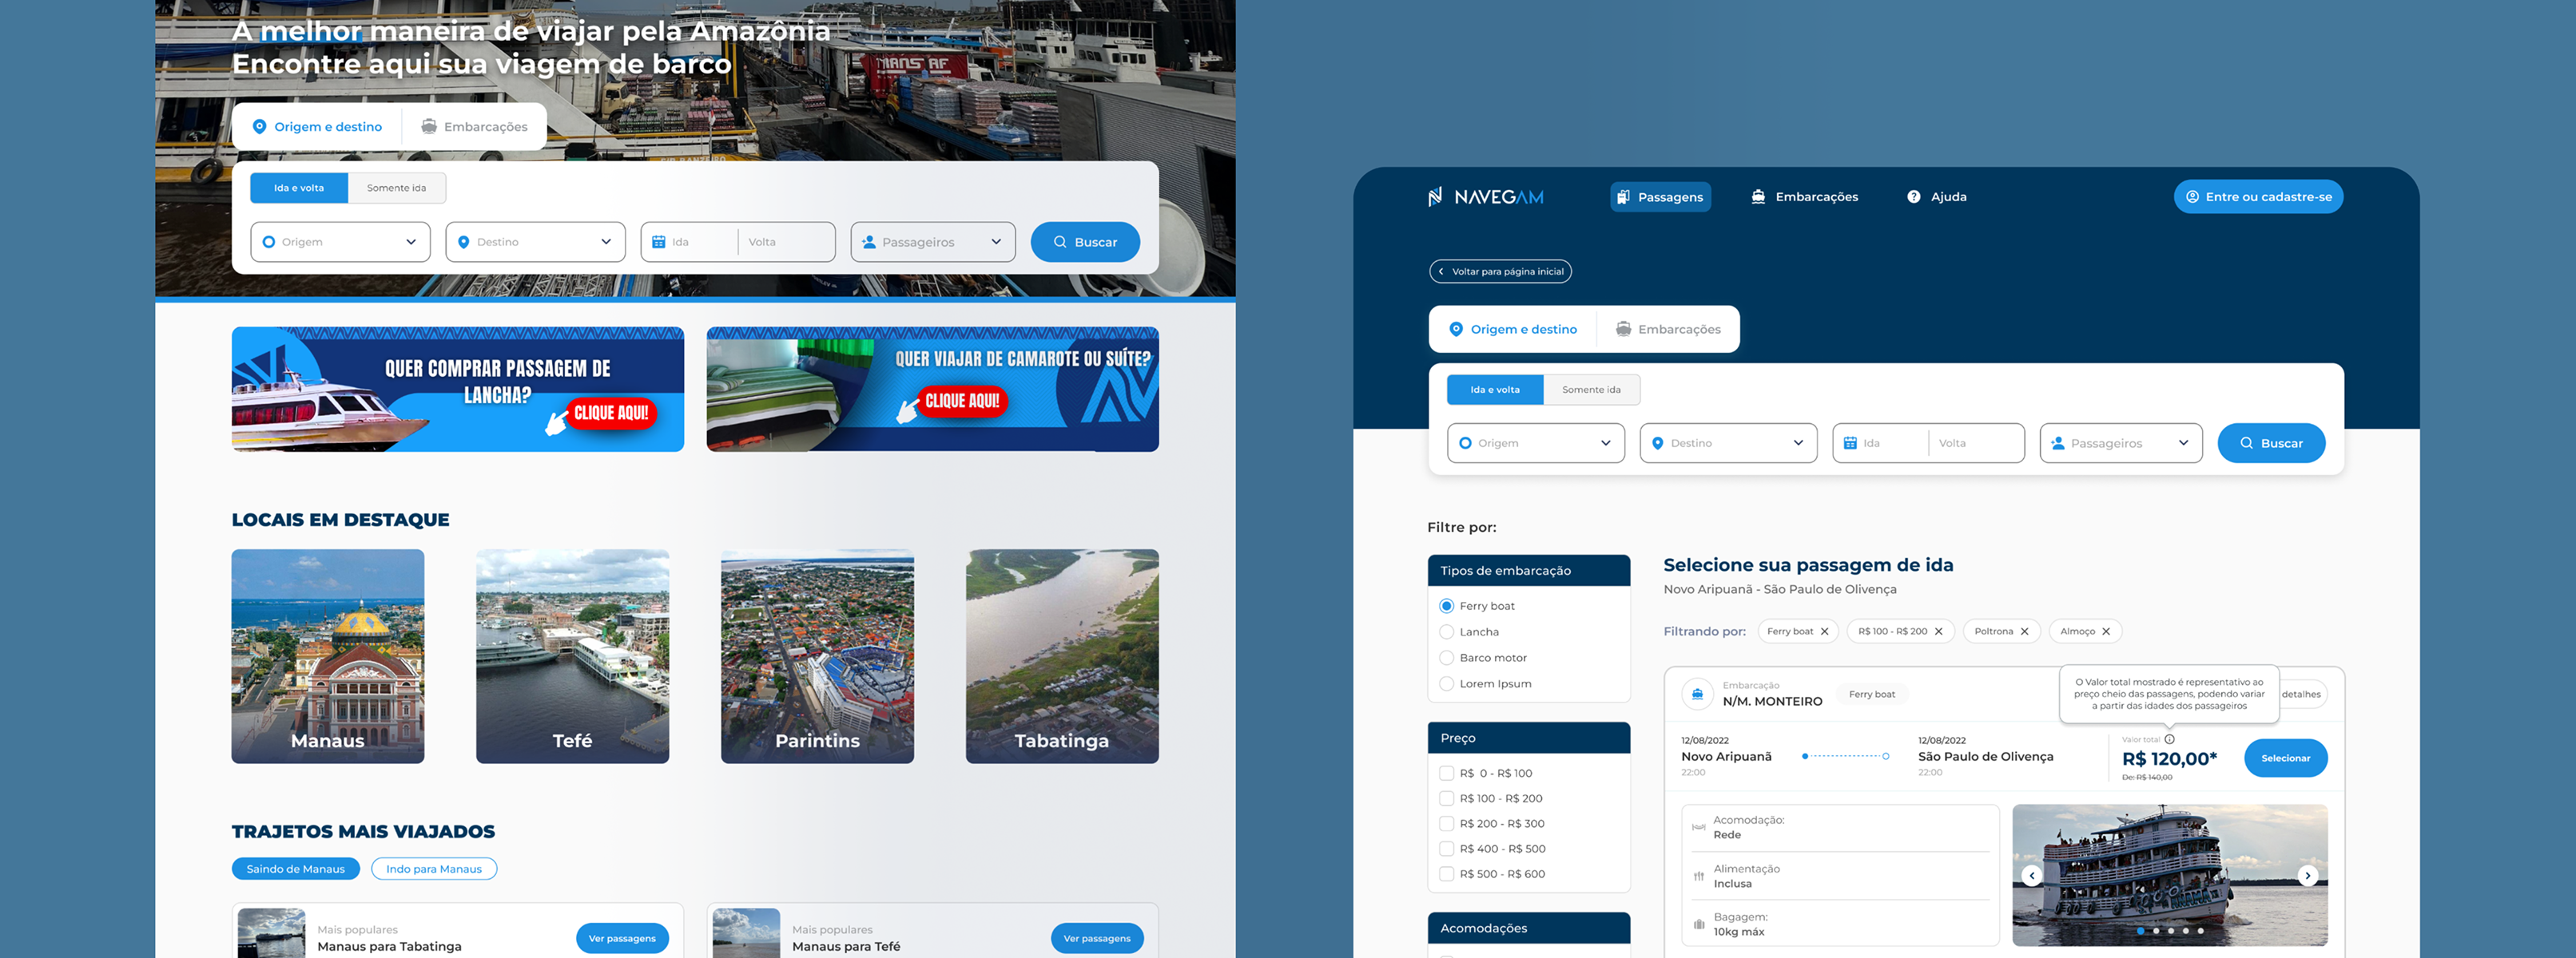The width and height of the screenshot is (2576, 958).
Task: Click first carousel dot under boat photo
Action: click(x=2140, y=931)
